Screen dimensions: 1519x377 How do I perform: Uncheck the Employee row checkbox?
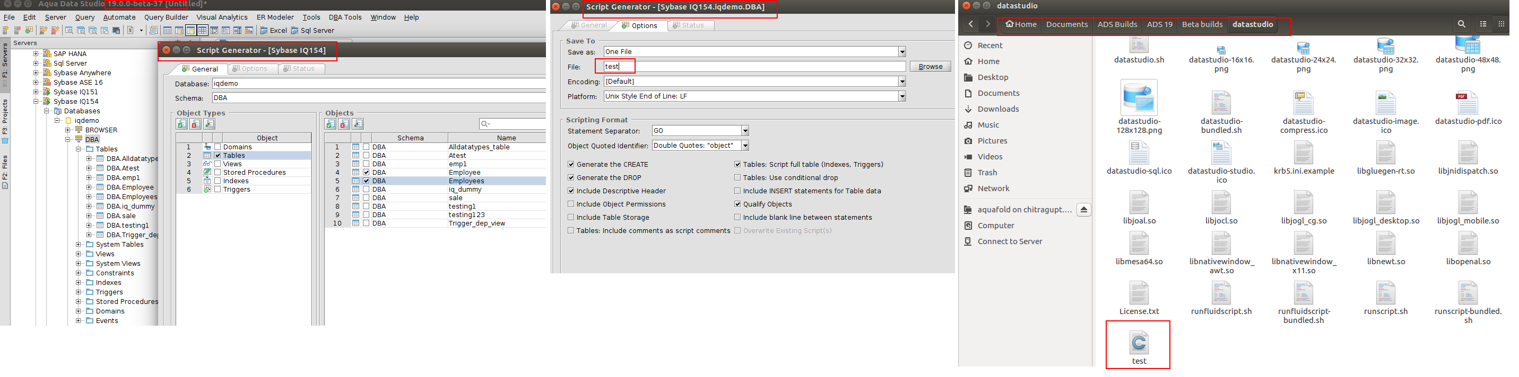tap(366, 173)
